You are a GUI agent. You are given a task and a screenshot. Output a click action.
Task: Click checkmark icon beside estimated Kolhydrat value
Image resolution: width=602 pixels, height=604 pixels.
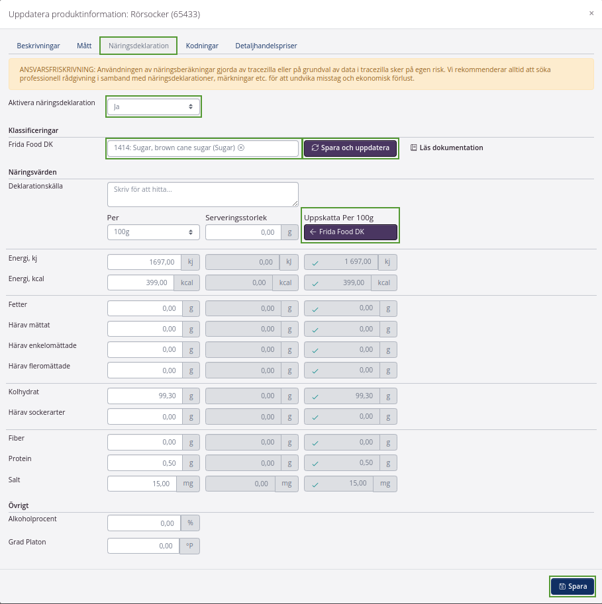pos(315,396)
